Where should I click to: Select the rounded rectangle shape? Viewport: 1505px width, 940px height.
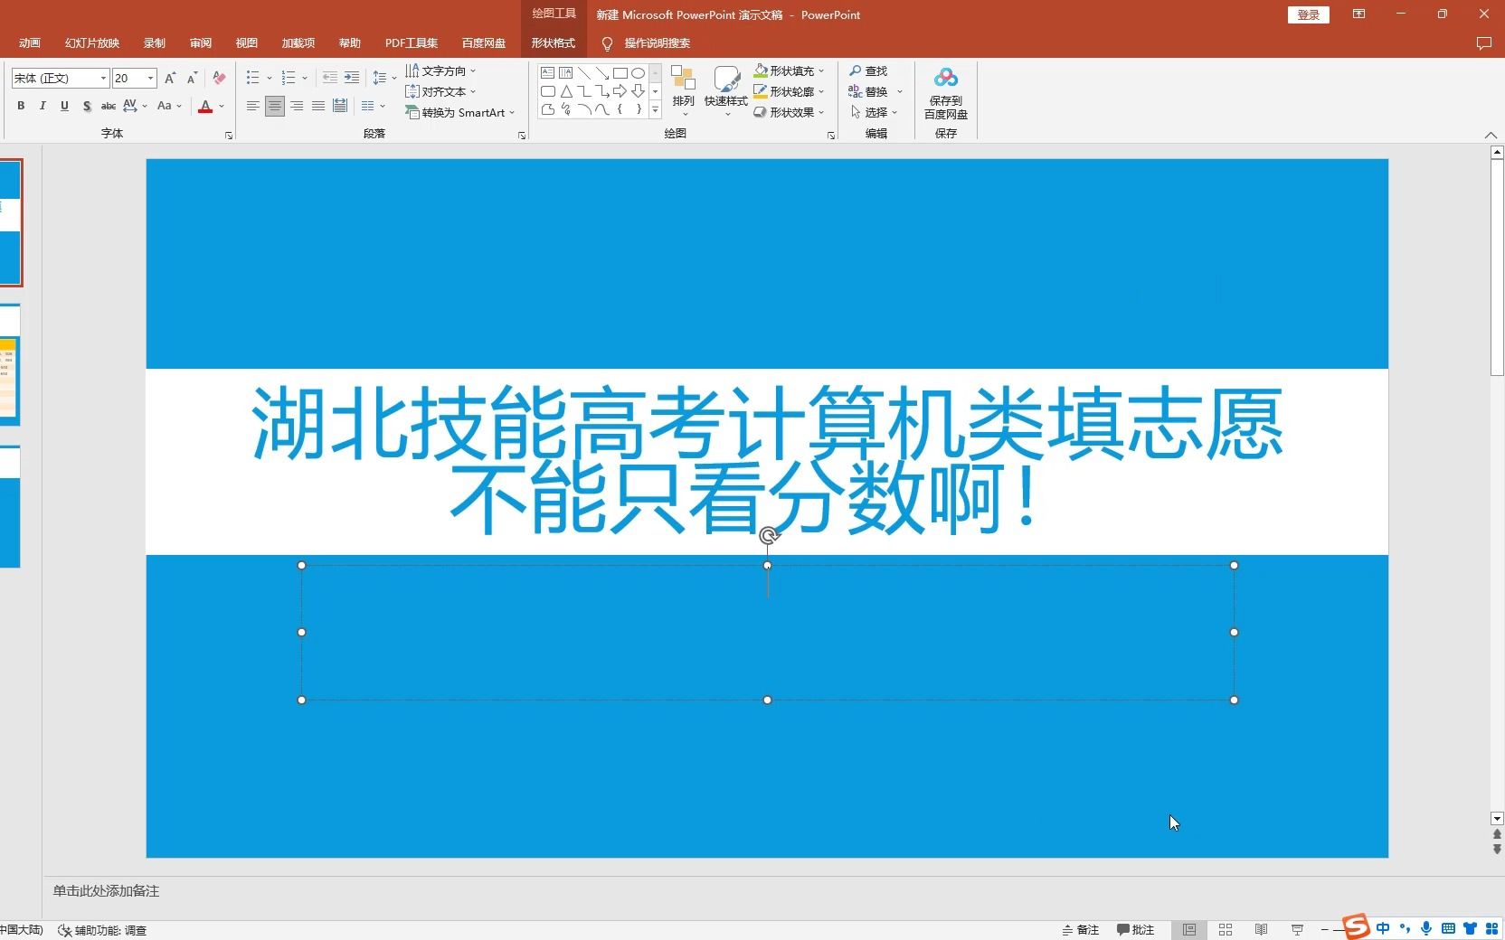click(548, 91)
